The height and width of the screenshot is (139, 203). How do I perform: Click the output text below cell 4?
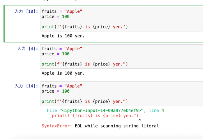63,73
